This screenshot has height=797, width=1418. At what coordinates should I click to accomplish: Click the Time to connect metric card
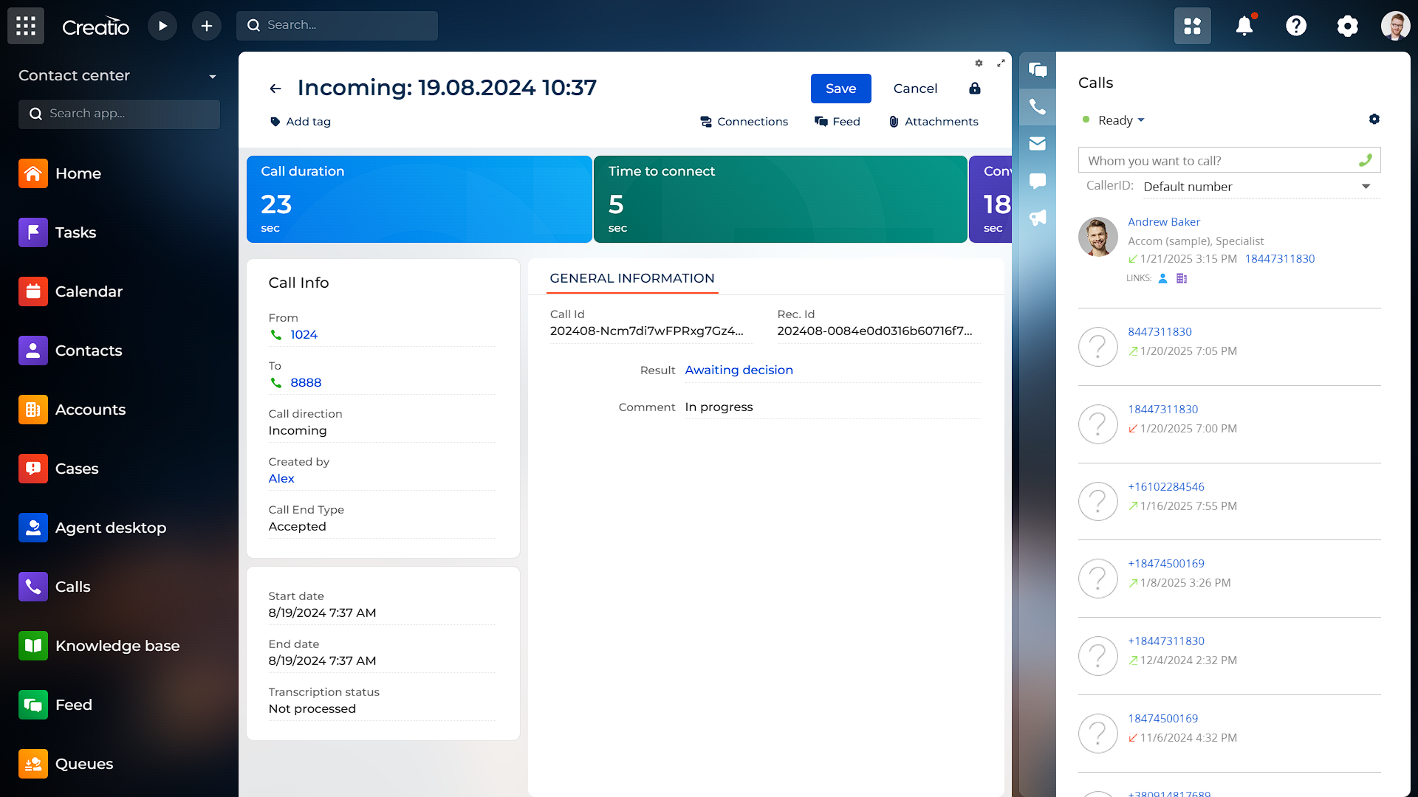tap(781, 199)
